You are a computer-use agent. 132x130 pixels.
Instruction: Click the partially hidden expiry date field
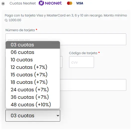tap(61, 62)
